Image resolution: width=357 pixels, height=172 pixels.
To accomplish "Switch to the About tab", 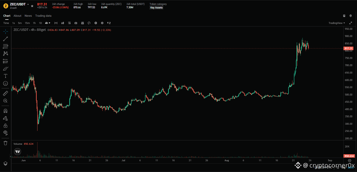I will (18, 16).
